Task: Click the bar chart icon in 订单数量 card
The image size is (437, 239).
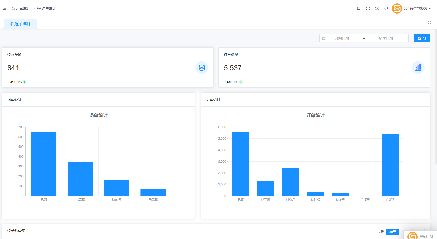Action: (418, 68)
